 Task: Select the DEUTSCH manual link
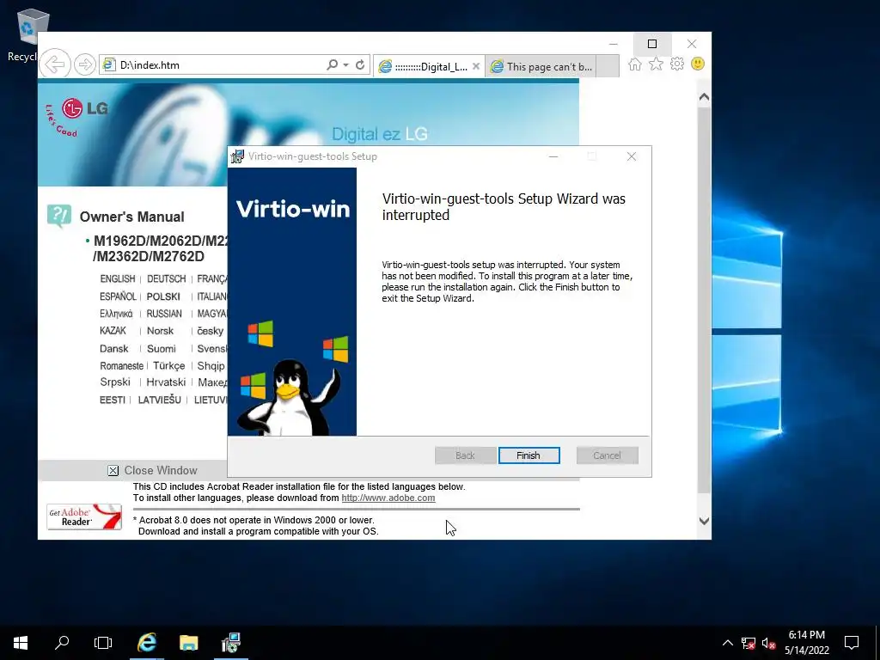pyautogui.click(x=166, y=279)
